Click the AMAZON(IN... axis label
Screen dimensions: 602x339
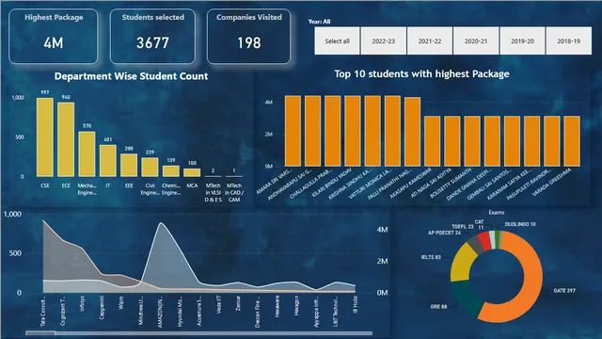tap(161, 312)
